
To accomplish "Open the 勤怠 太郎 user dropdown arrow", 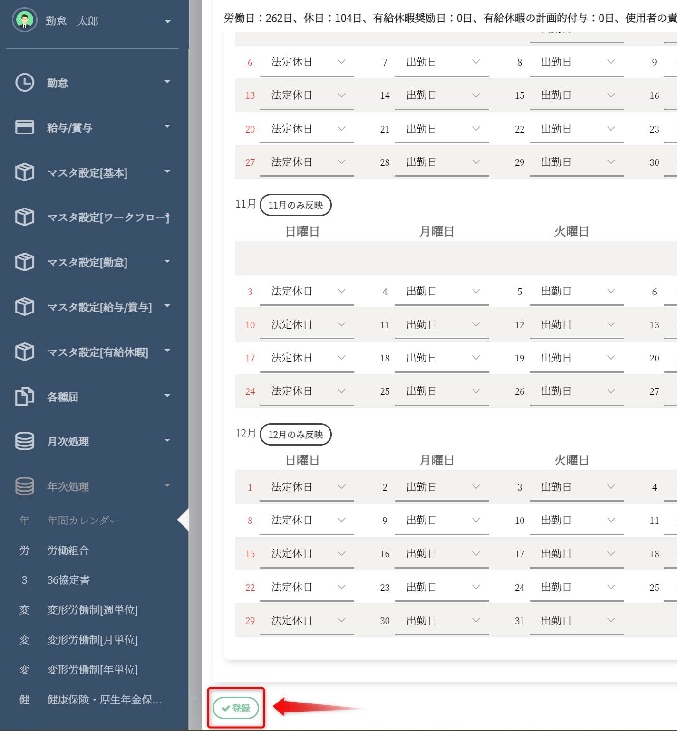I will pos(167,22).
